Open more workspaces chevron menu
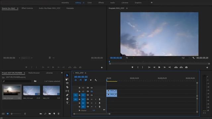The image size is (212, 119). pos(152,3)
